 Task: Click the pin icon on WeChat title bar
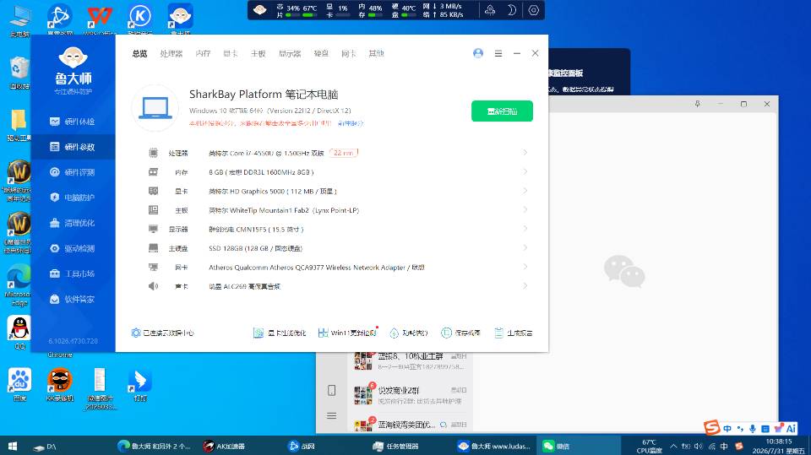pyautogui.click(x=697, y=104)
